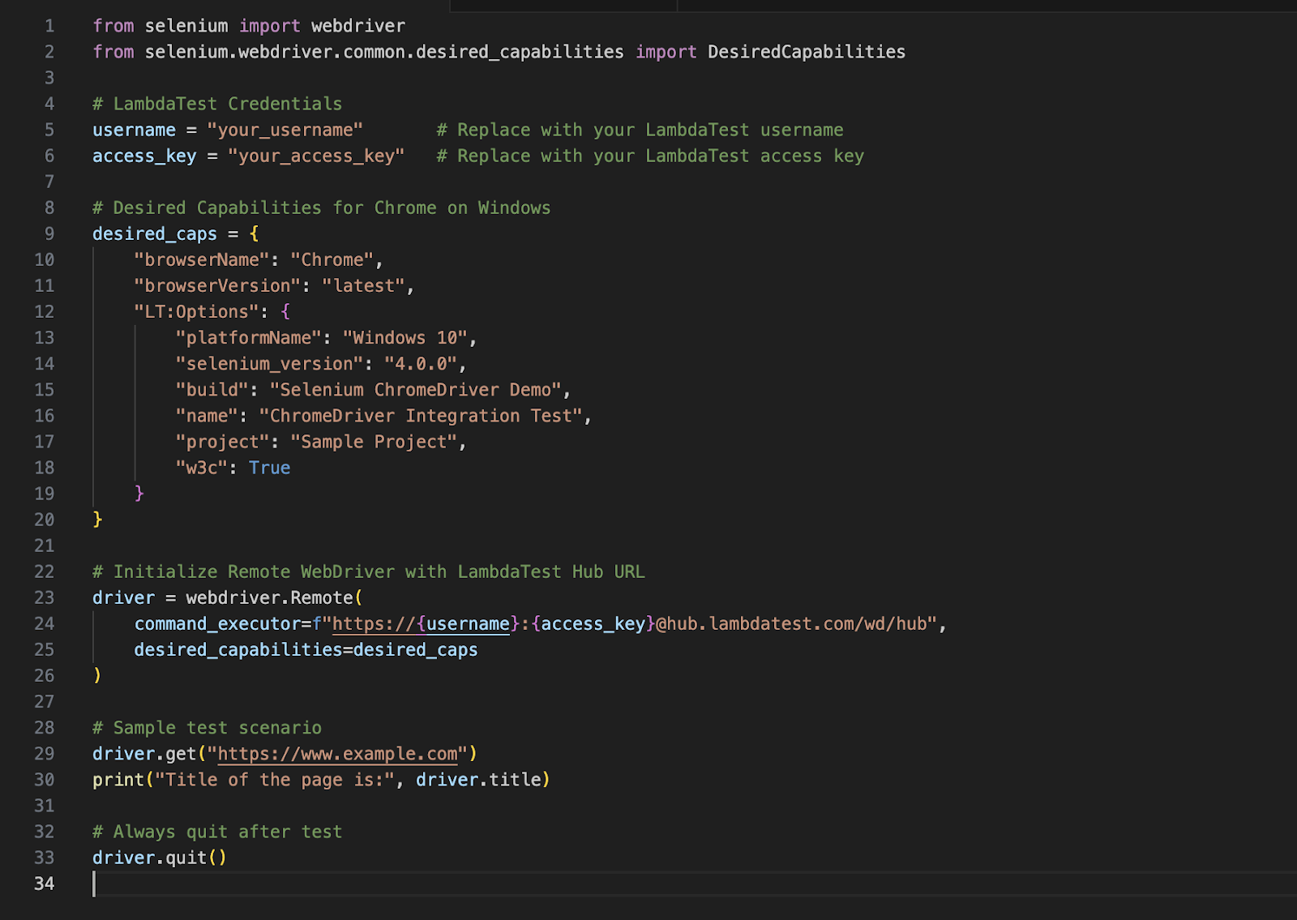Click the "Sample Project" value
This screenshot has height=920, width=1297.
[374, 442]
